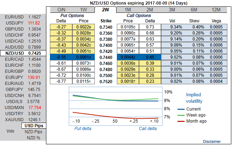The image size is (232, 145).
Task: Open the 1M expiry tab
Action: click(x=128, y=10)
